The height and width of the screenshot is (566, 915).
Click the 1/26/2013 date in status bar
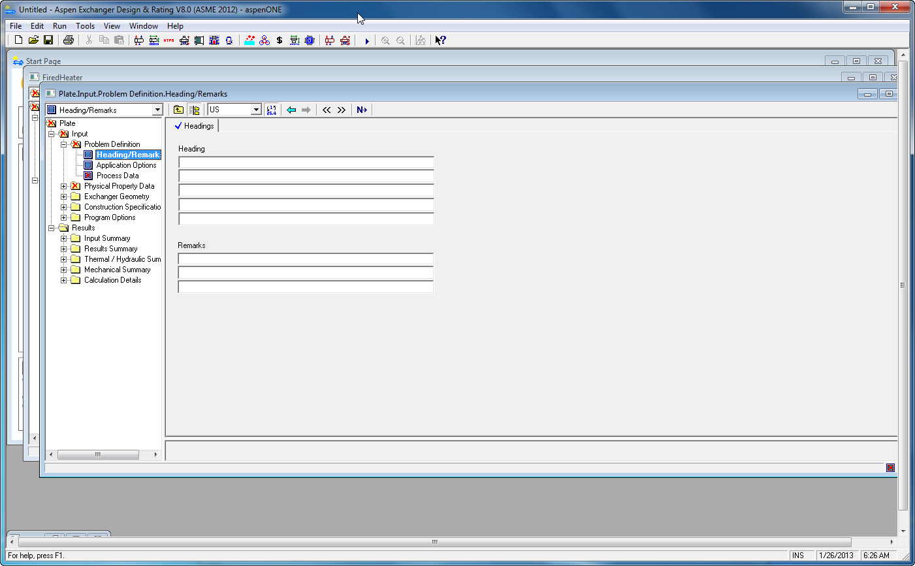(837, 556)
